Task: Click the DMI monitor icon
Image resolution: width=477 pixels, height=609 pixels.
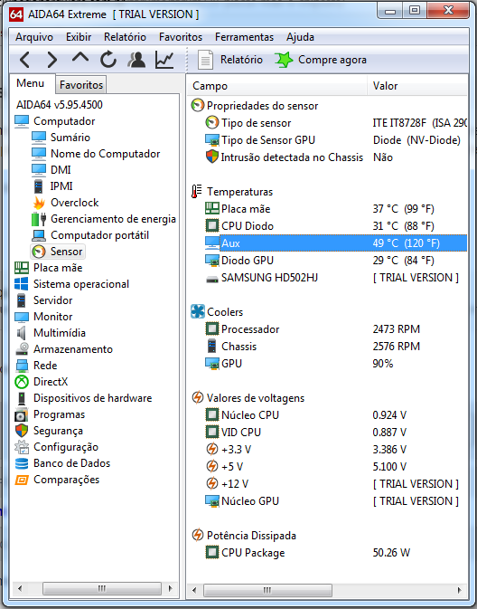Action: [x=39, y=170]
